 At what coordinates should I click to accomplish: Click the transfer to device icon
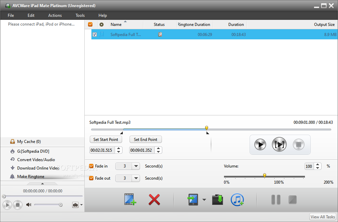(193, 200)
